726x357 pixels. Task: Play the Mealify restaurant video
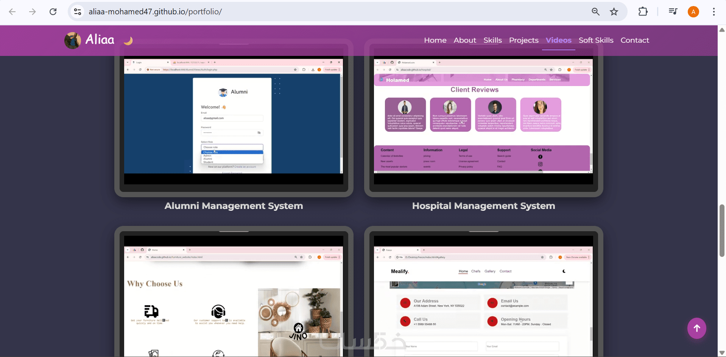[483, 296]
